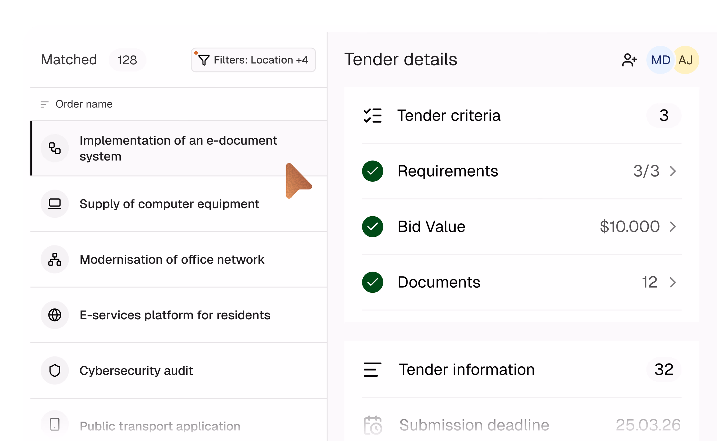This screenshot has width=717, height=441.
Task: Click the add user icon
Action: (x=629, y=60)
